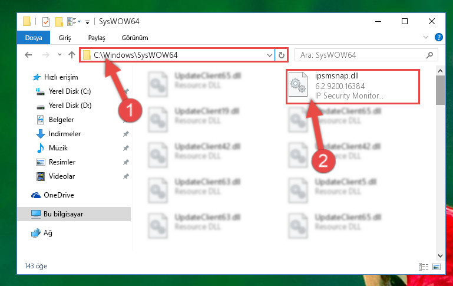This screenshot has height=286, width=453.
Task: Click the Properties quick access icon
Action: pyautogui.click(x=45, y=21)
